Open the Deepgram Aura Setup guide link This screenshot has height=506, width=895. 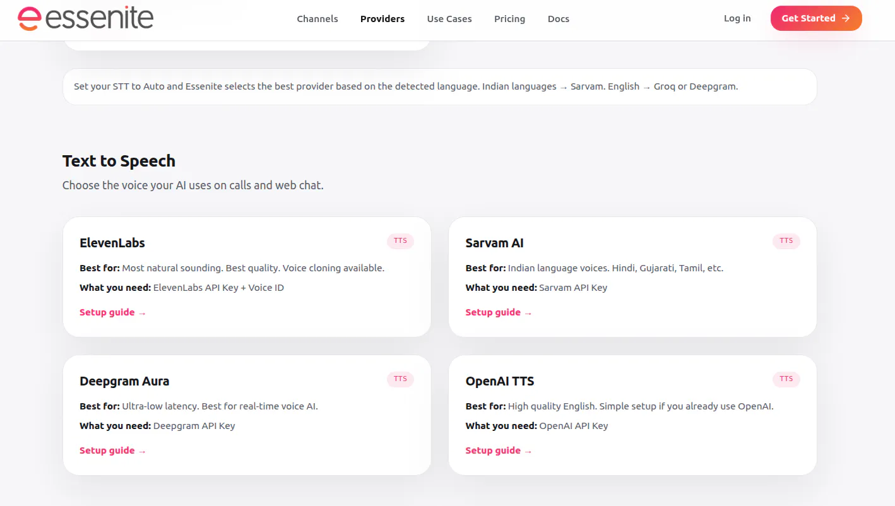pos(112,450)
